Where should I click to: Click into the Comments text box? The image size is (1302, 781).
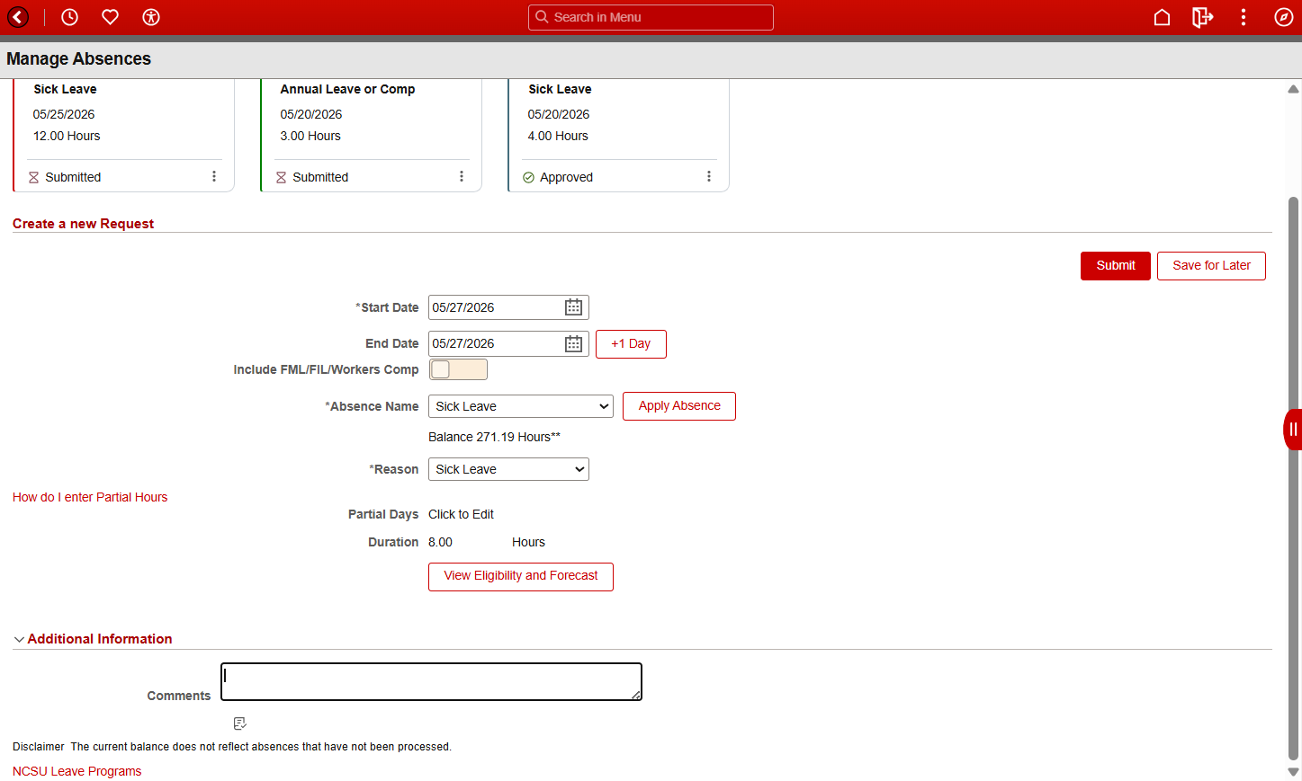(x=431, y=682)
